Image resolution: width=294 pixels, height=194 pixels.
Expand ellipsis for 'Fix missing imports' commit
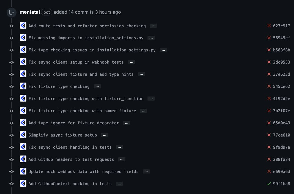pyautogui.click(x=151, y=38)
